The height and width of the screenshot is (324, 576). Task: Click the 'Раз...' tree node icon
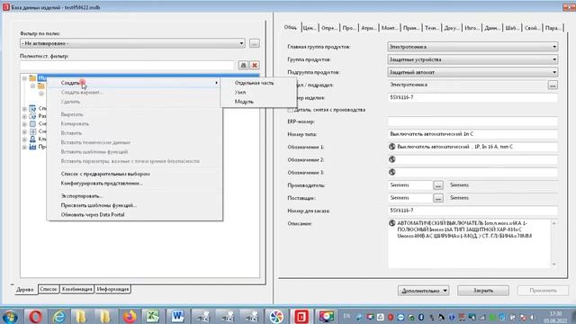pos(32,116)
